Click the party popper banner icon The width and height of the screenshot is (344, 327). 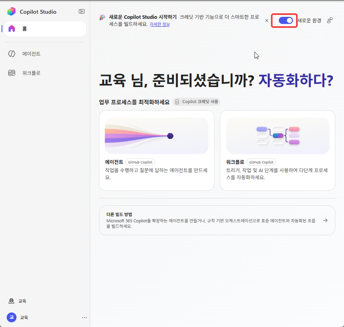pos(102,17)
